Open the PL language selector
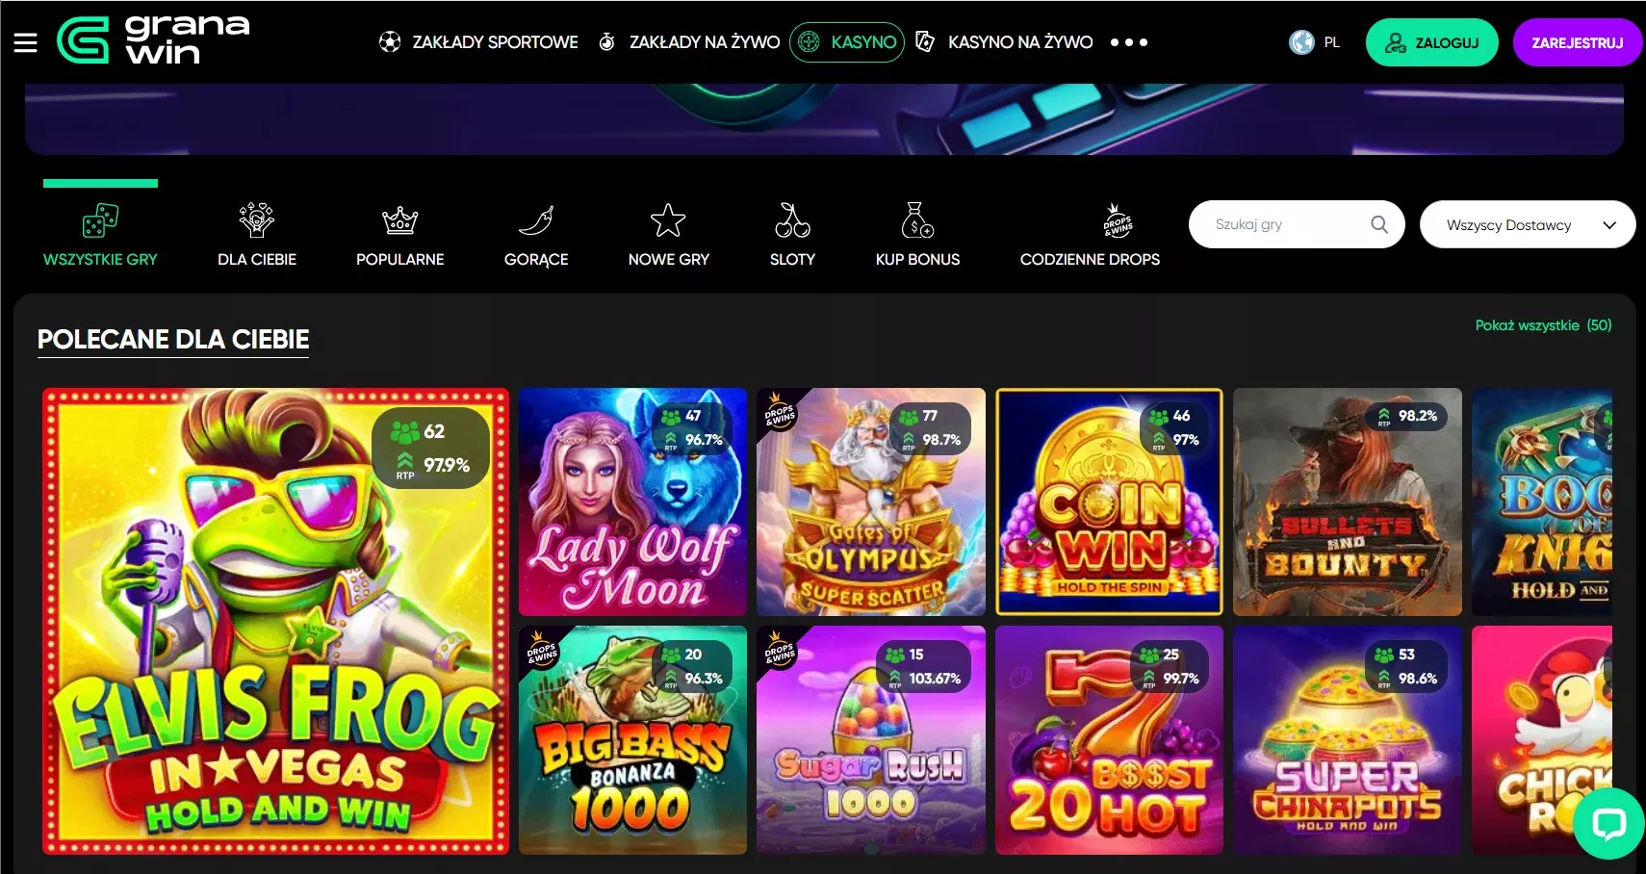 [x=1315, y=42]
